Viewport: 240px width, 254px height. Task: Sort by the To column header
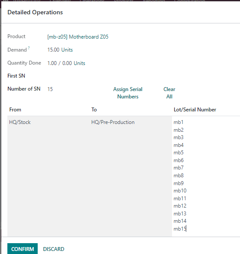[x=94, y=110]
